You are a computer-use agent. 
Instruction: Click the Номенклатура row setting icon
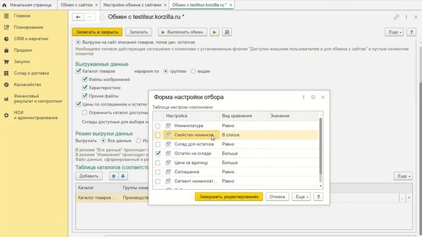pos(168,126)
